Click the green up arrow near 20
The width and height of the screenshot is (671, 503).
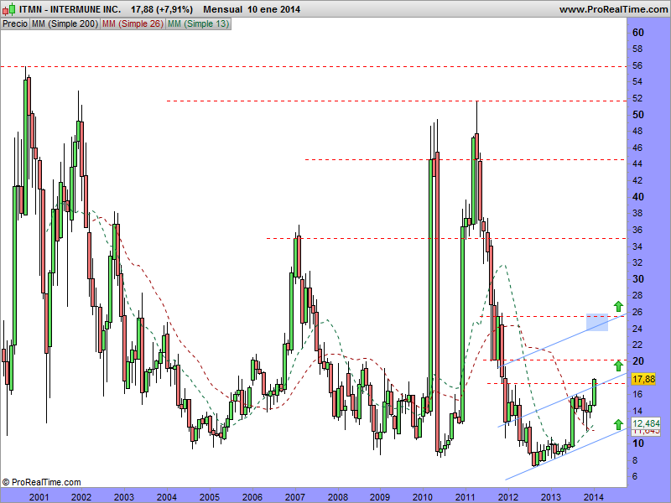618,366
